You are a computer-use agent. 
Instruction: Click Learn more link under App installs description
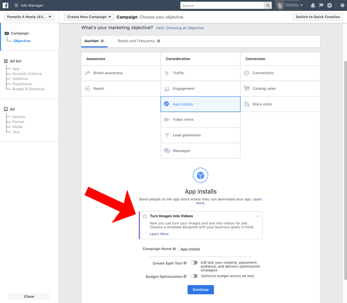tap(257, 199)
